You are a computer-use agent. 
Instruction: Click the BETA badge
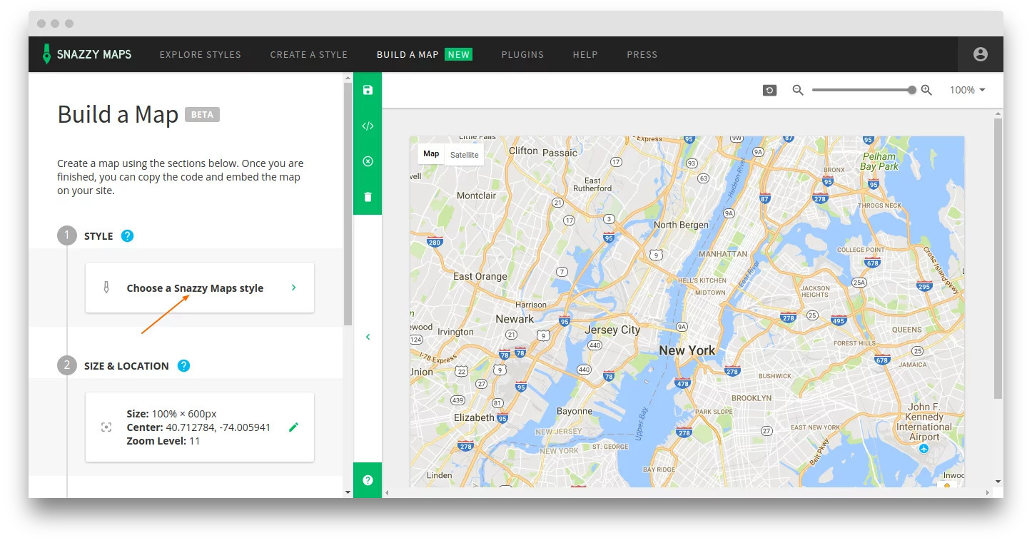coord(202,114)
